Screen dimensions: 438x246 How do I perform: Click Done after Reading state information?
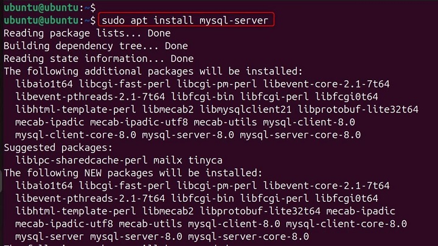(182, 58)
